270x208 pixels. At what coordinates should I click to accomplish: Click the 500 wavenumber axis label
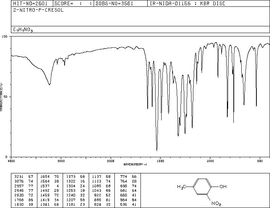260,161
